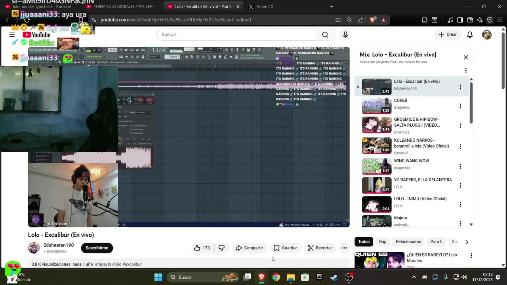
Task: Click the Windows taskbar Buscar search box
Action: 202,277
